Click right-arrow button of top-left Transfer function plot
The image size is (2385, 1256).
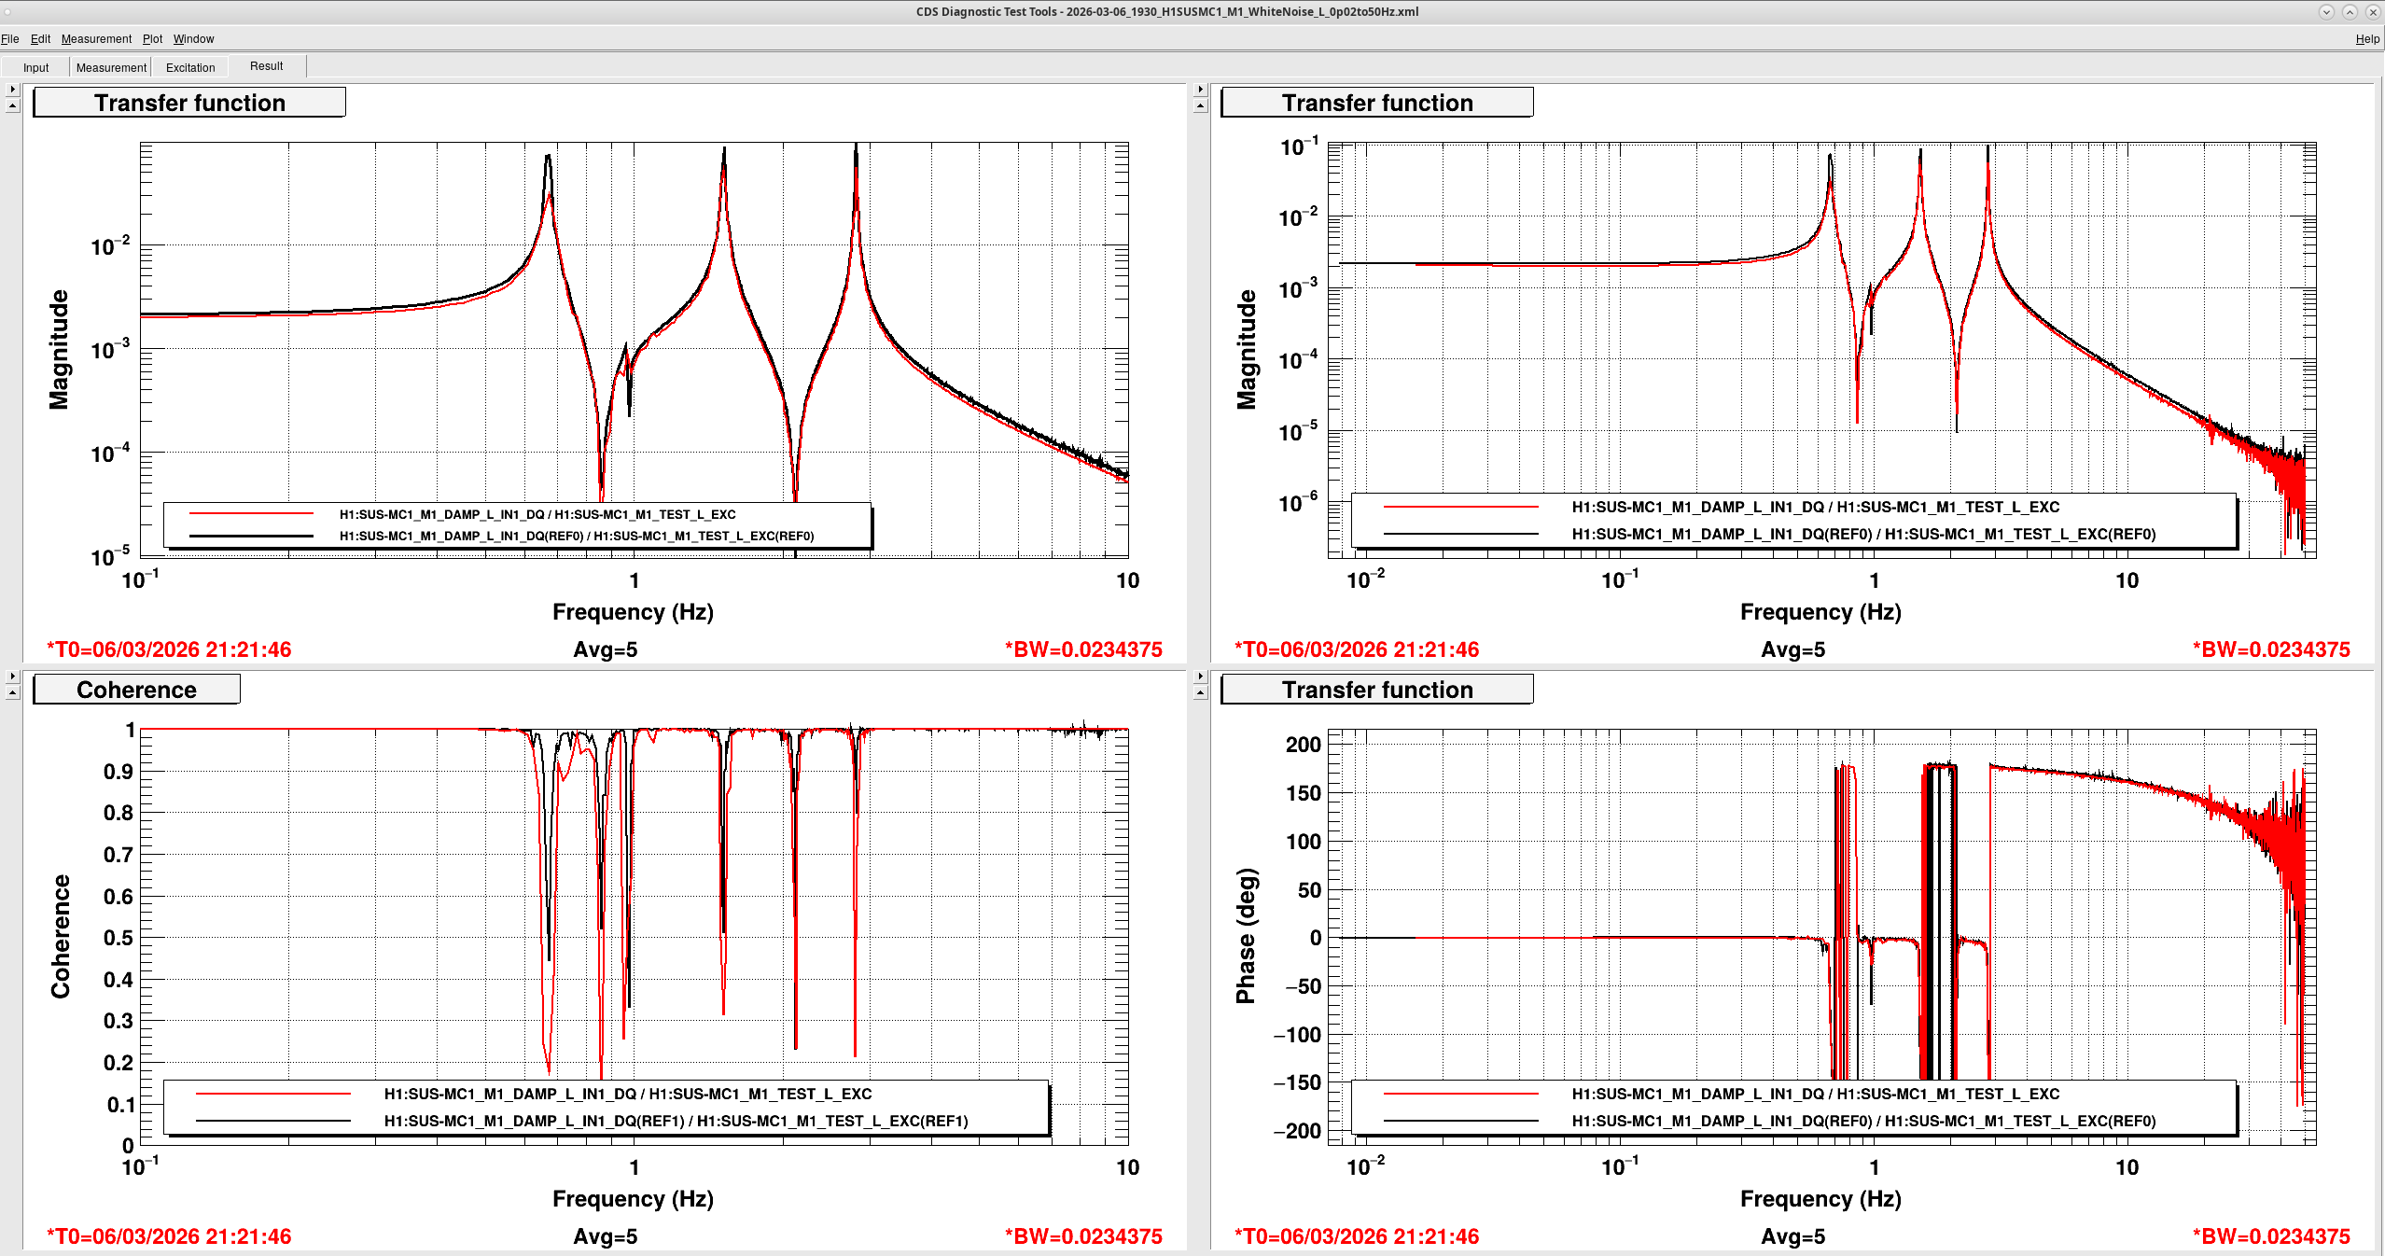click(x=12, y=90)
